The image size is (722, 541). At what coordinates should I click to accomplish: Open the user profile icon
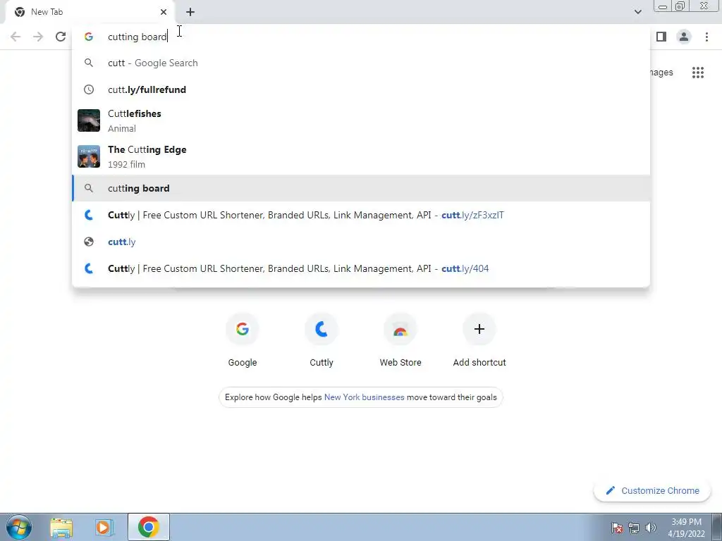(684, 37)
